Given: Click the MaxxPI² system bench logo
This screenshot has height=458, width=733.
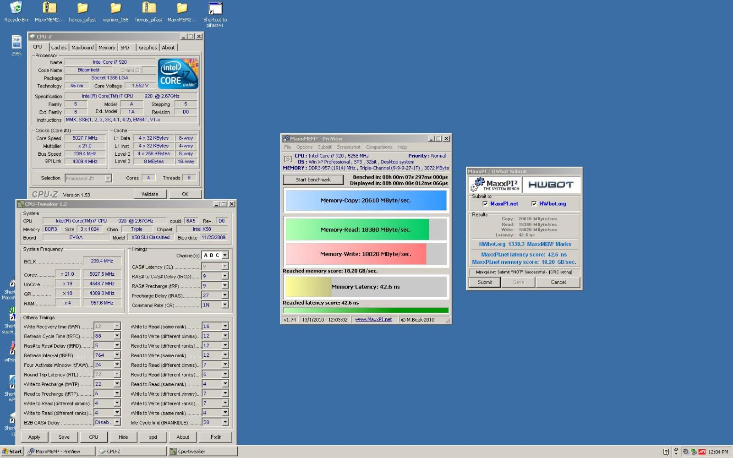Looking at the screenshot, I should (x=495, y=185).
